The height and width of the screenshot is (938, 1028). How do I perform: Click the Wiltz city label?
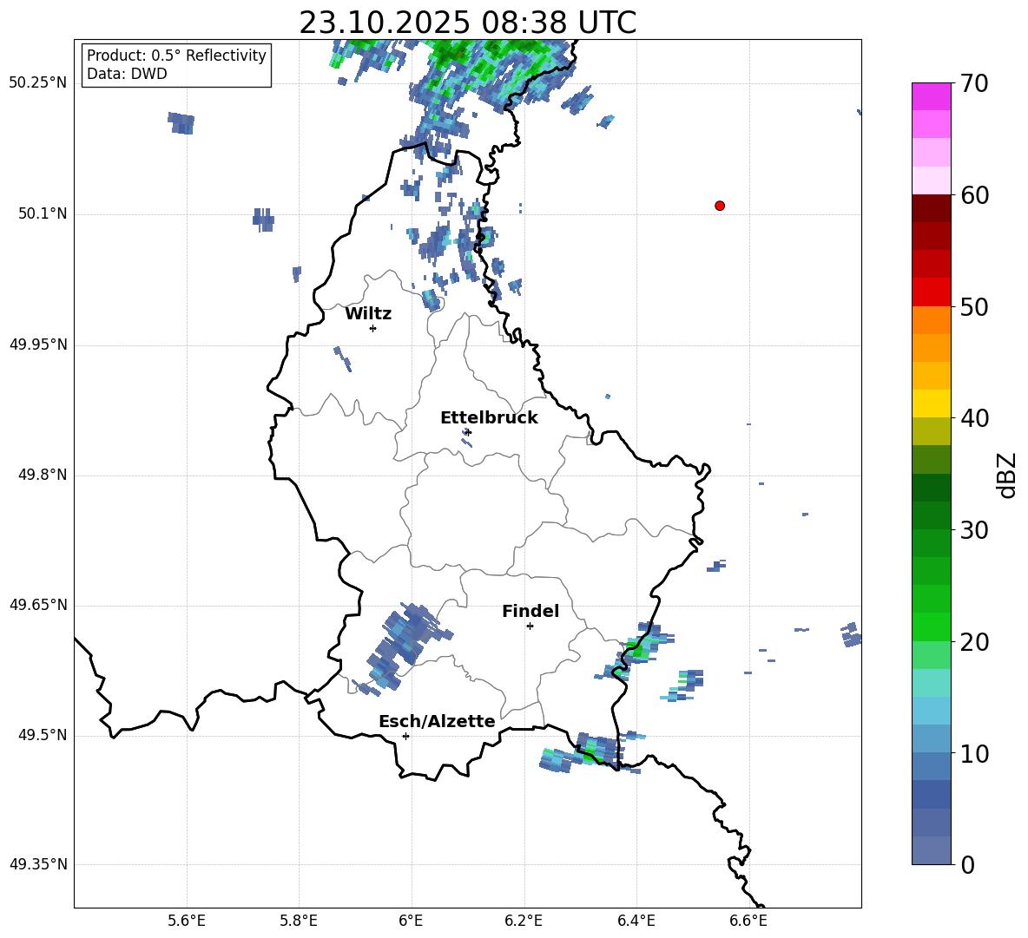pos(368,314)
